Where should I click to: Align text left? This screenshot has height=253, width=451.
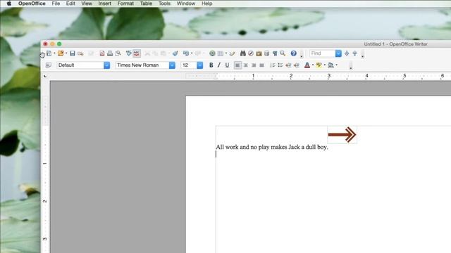tap(237, 65)
